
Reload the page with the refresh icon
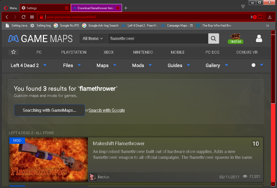[x=23, y=16]
